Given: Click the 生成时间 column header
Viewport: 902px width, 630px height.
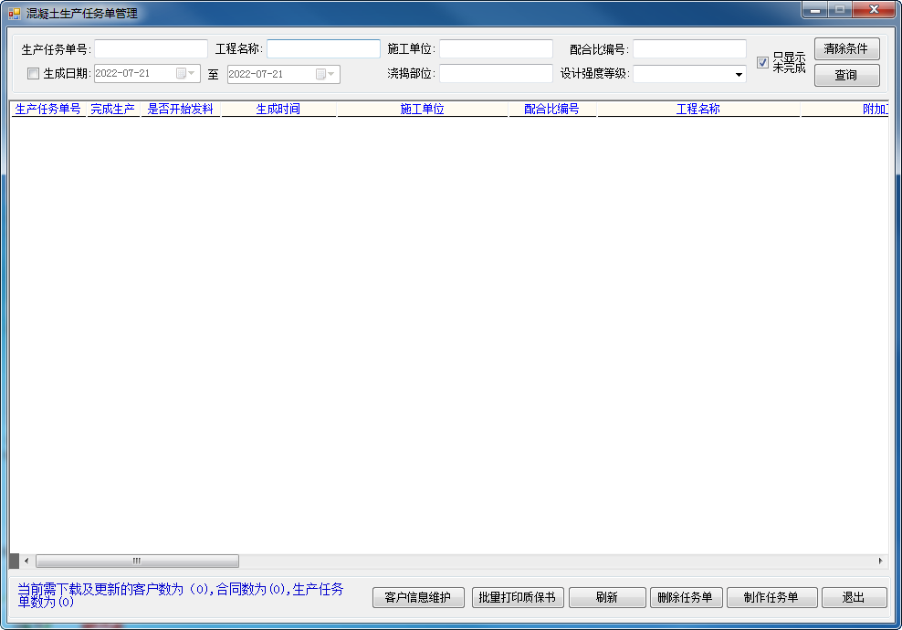Looking at the screenshot, I should [278, 110].
